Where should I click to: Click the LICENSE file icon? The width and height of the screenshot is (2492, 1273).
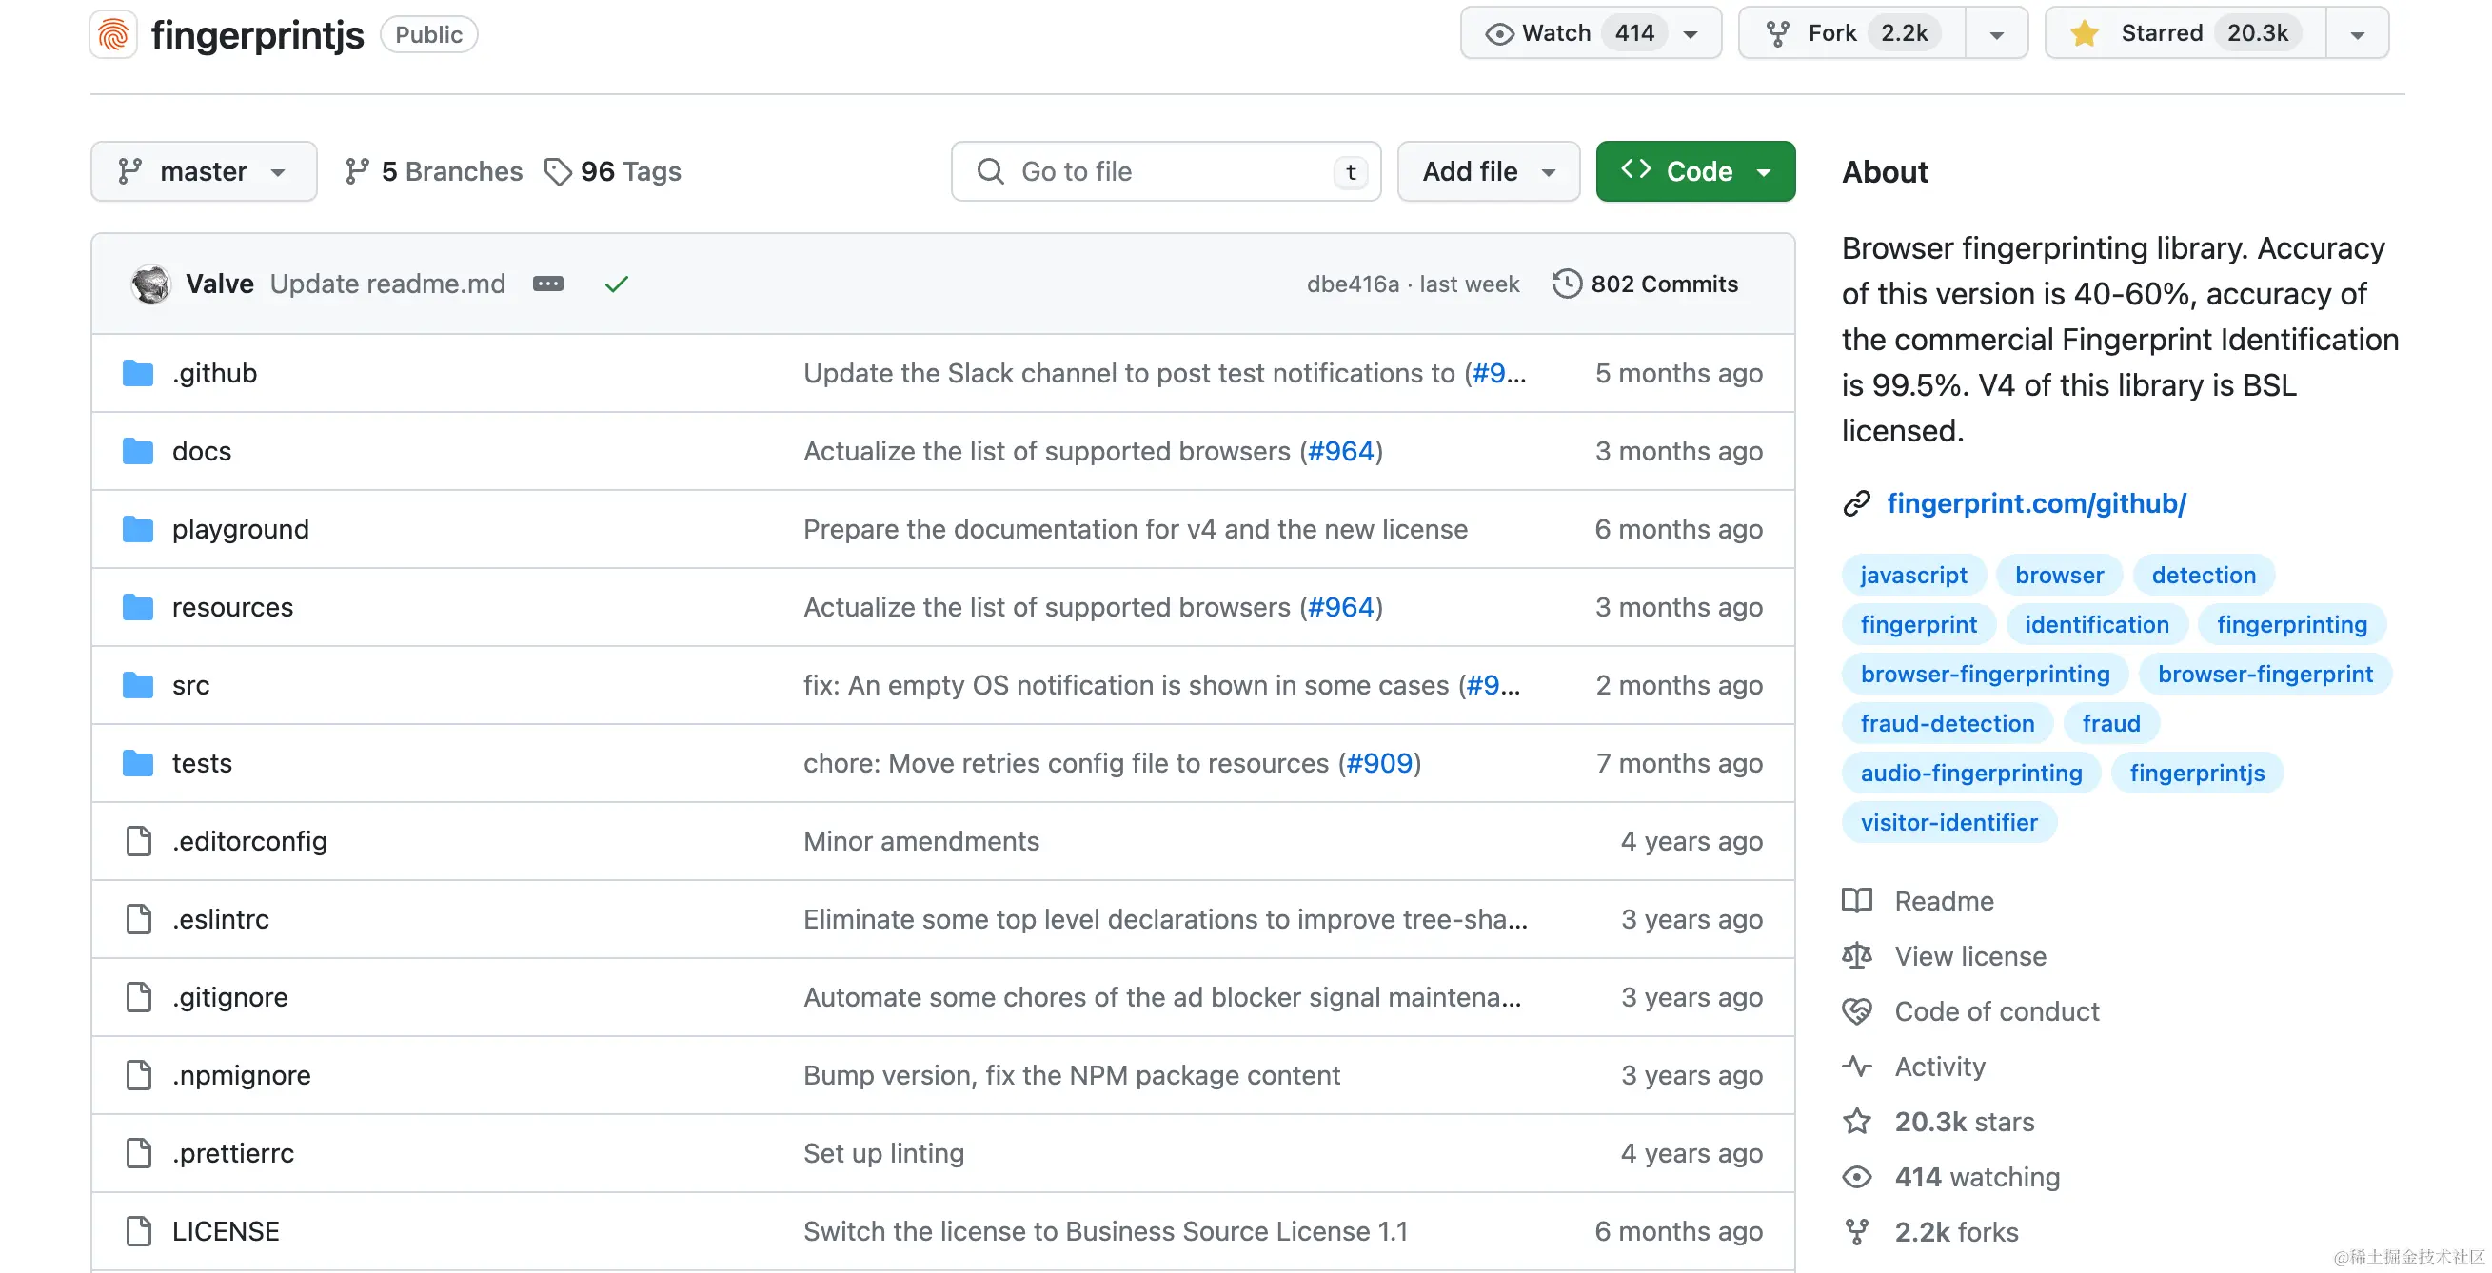(x=138, y=1231)
